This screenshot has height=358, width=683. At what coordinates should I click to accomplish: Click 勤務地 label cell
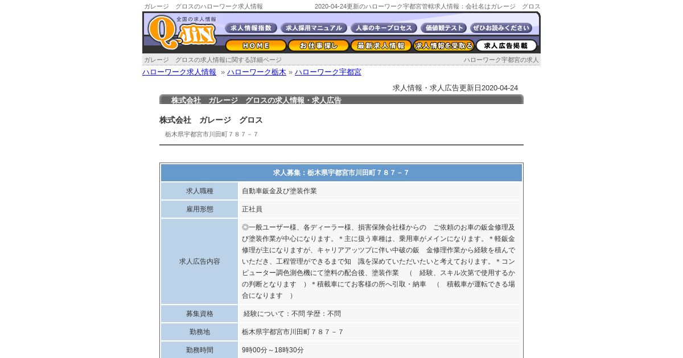coord(199,332)
